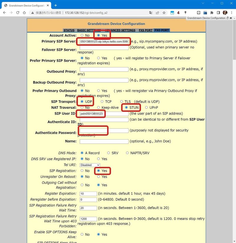Click the Backup Outbound Proxy field
The height and width of the screenshot is (243, 236).
pyautogui.click(x=104, y=80)
